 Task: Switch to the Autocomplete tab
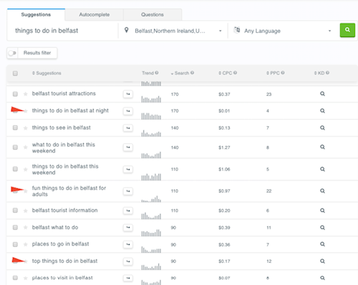(95, 14)
